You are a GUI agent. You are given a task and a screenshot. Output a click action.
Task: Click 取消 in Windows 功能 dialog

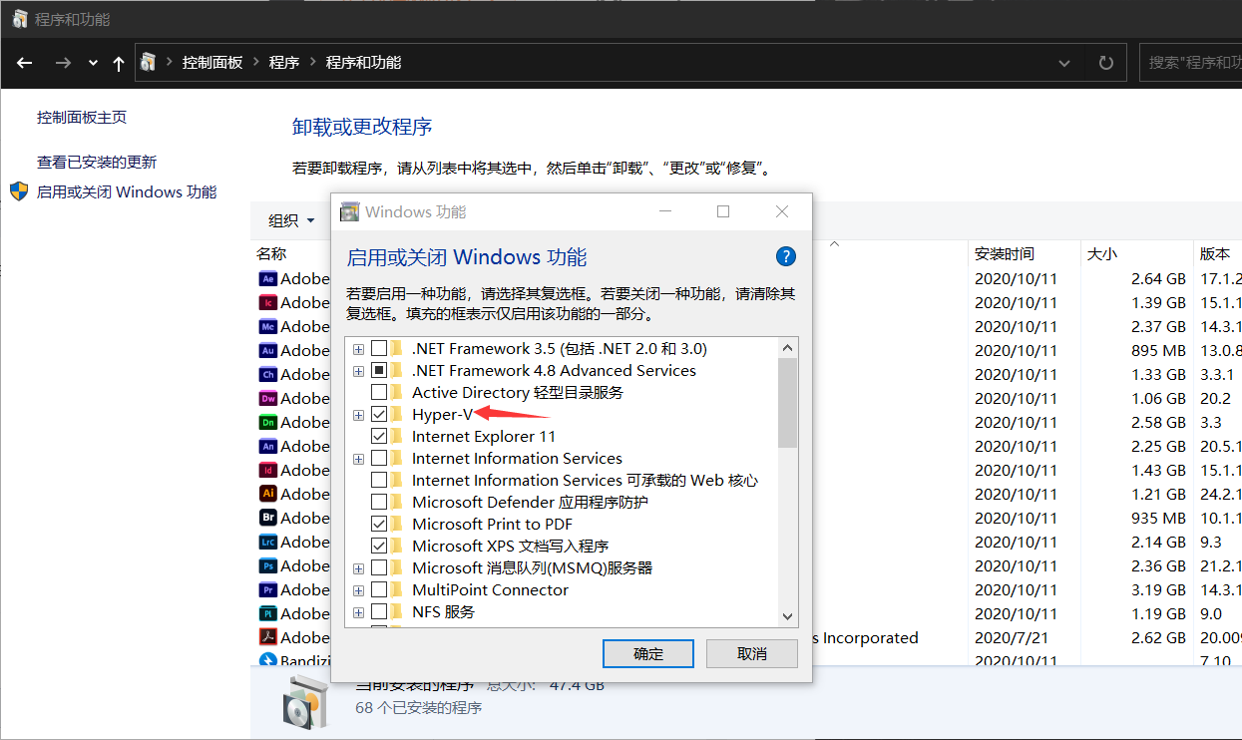coord(752,654)
